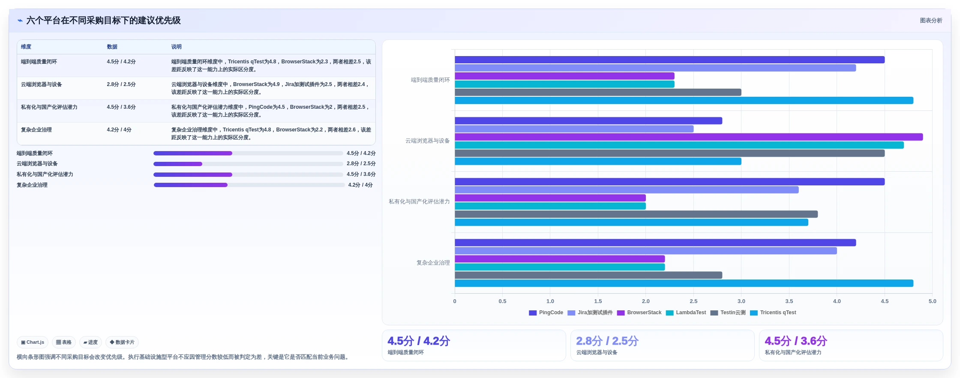Click the description mentioning BrowserStack为2.2
The image size is (960, 378).
(271, 134)
